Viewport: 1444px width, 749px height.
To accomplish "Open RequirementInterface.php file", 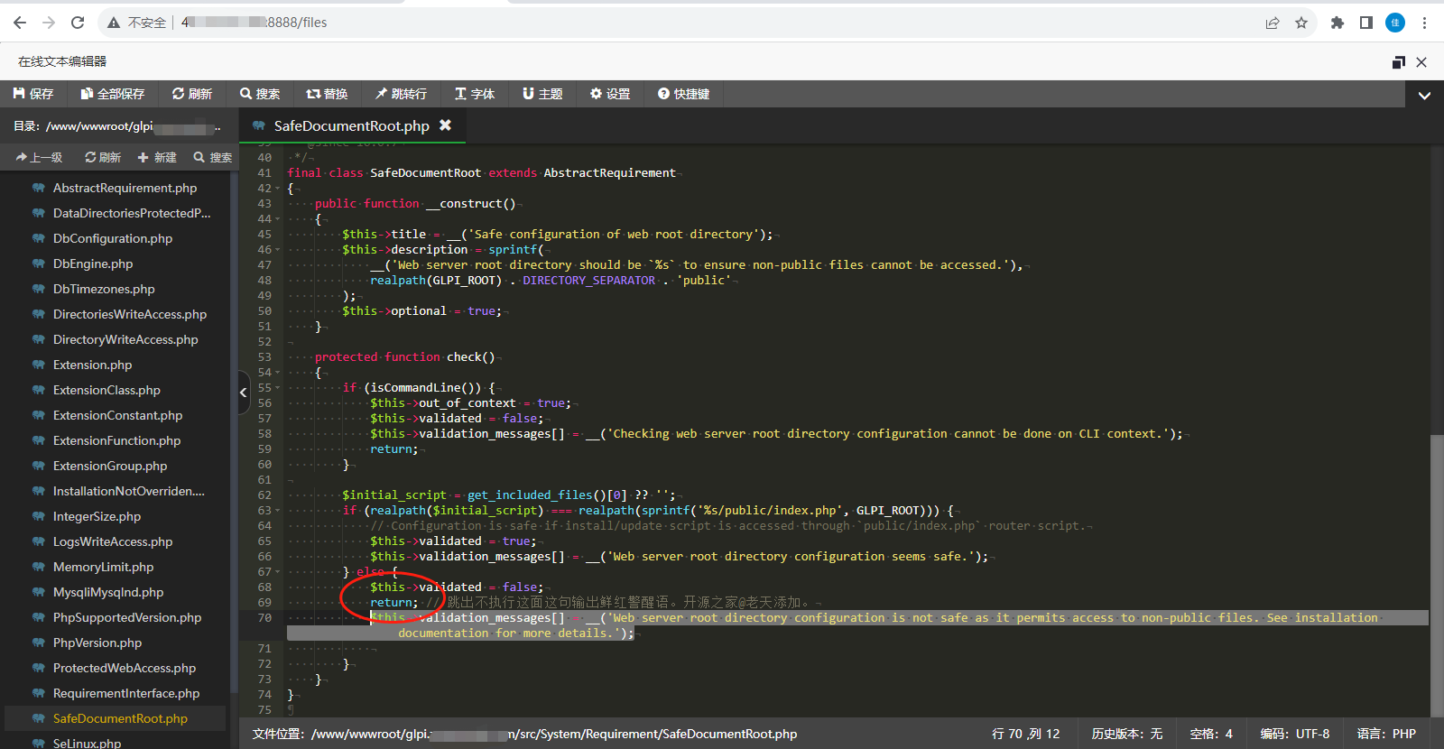I will (126, 693).
